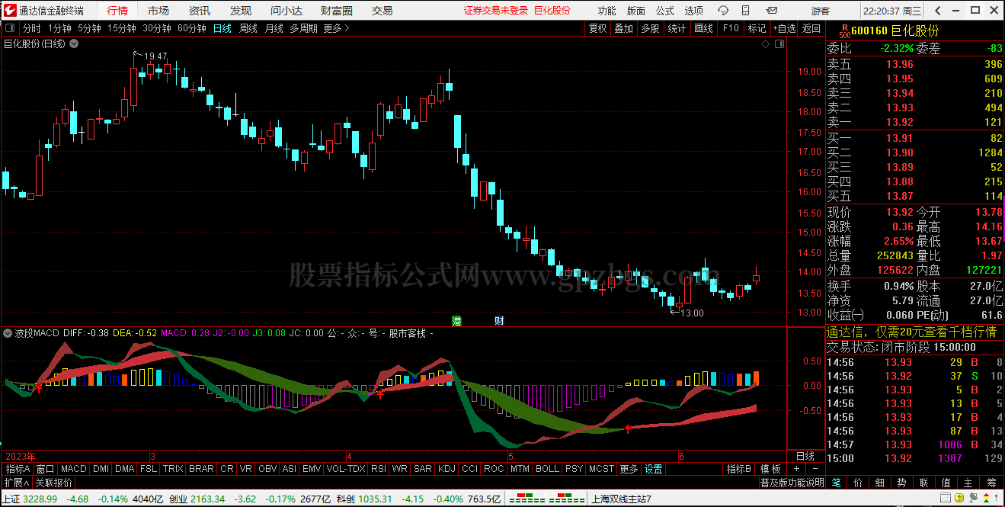Click the diamond icon at chart top-right
This screenshot has height=507, width=1005.
(x=765, y=44)
